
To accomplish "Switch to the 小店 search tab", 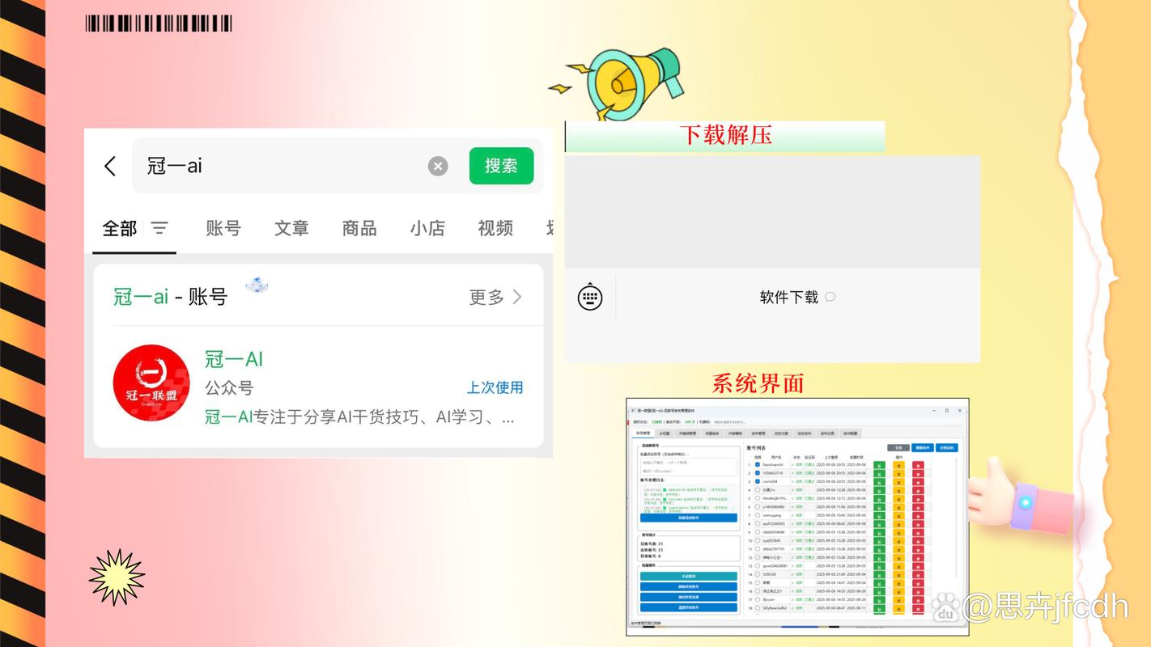I will (427, 228).
